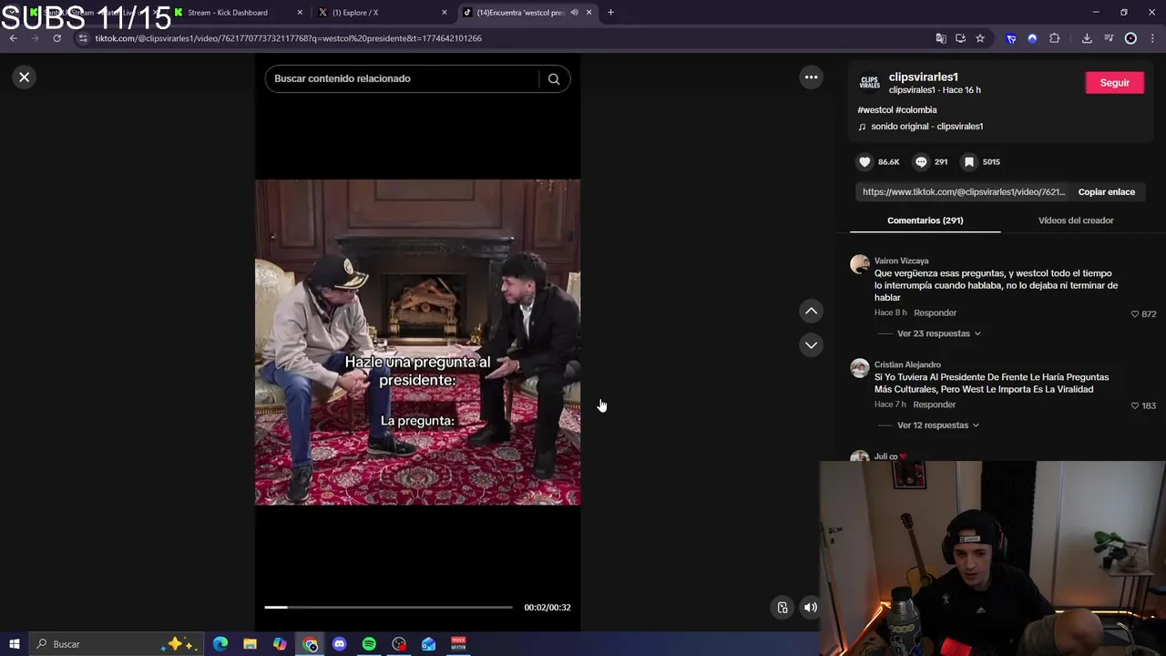The width and height of the screenshot is (1166, 656).
Task: Reply to Cristian Alejandro's comment
Action: point(934,405)
